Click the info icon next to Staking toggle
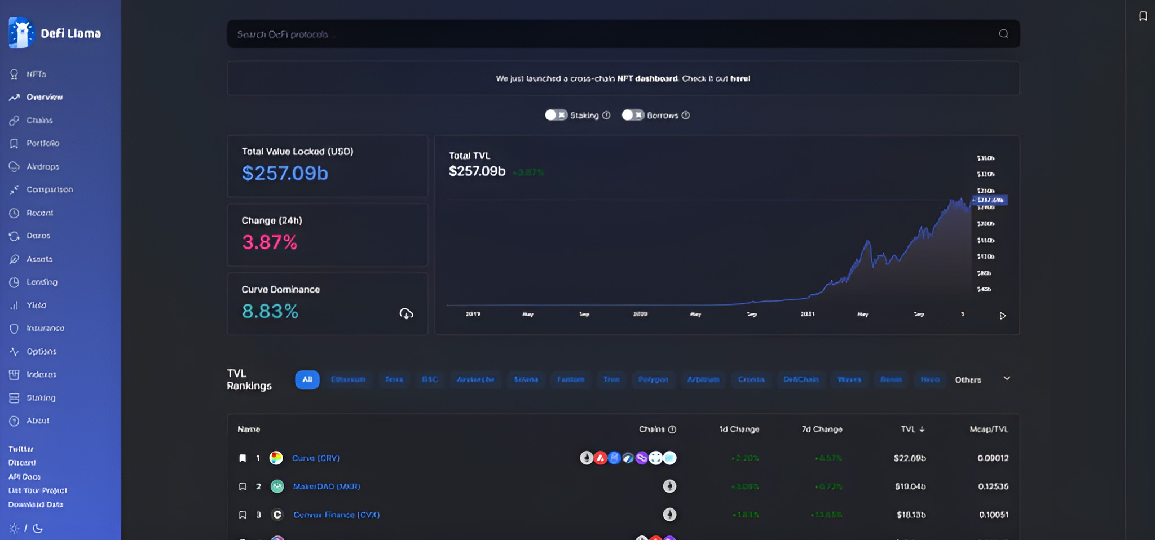The image size is (1155, 540). point(606,115)
